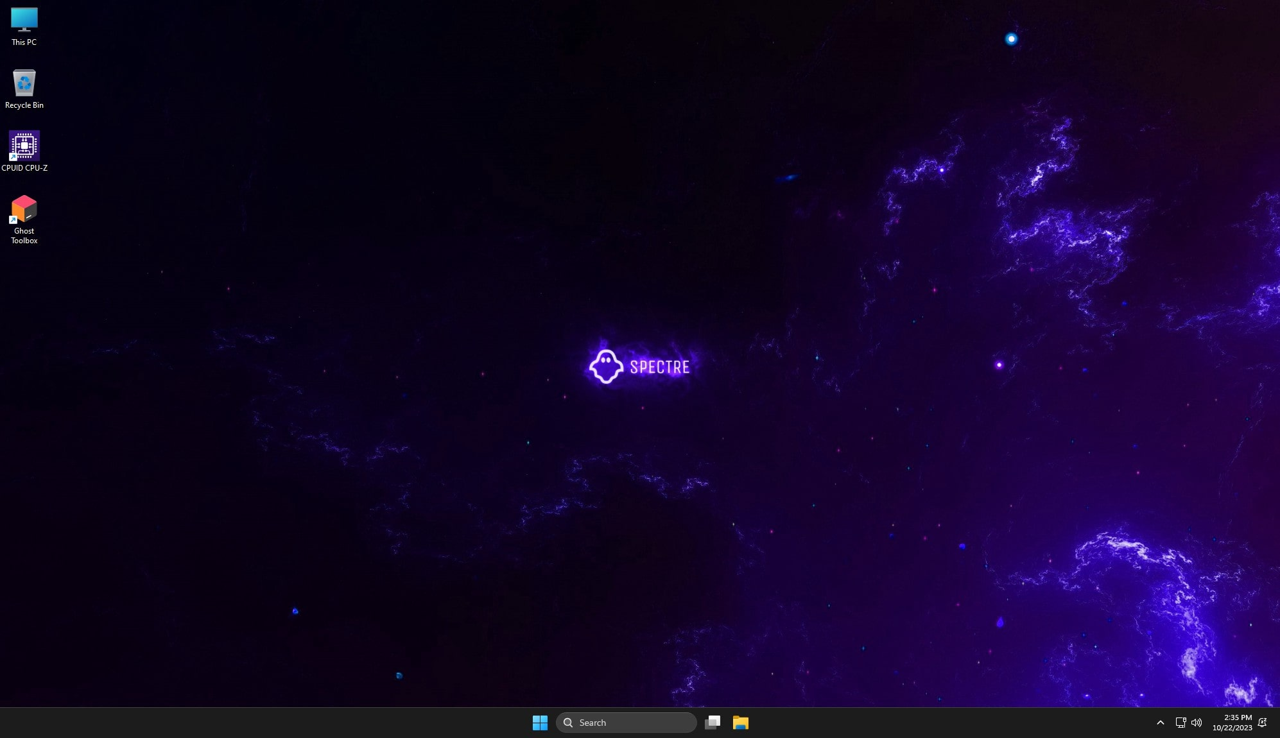Open network status tray icon

click(x=1181, y=723)
